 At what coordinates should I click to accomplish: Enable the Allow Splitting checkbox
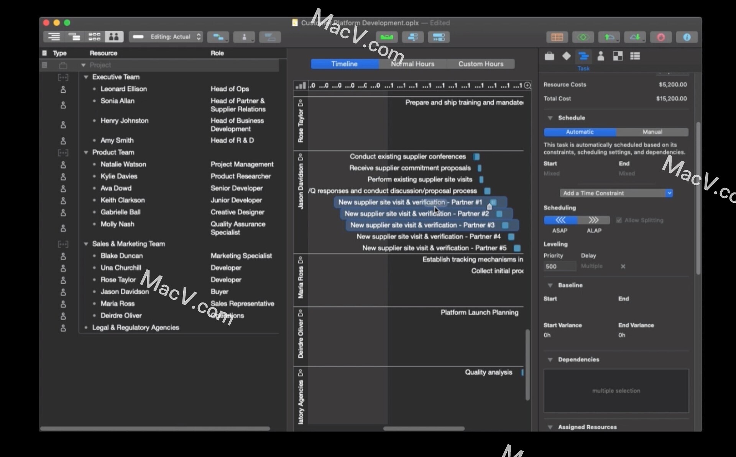pyautogui.click(x=620, y=220)
